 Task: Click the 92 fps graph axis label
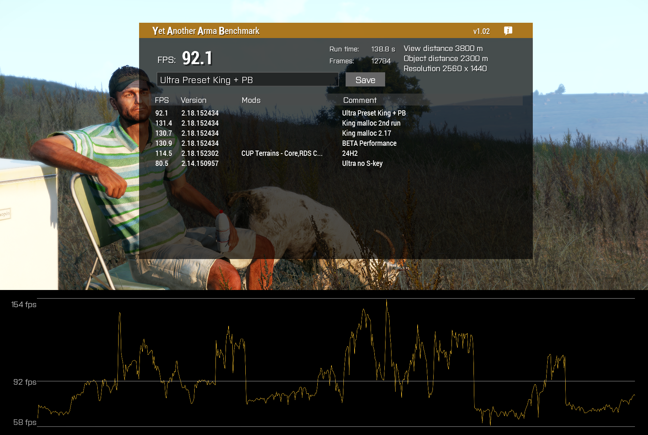(25, 382)
